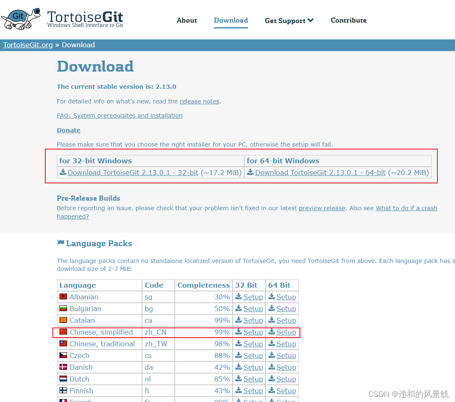Click the Chinese simplified flag icon
Viewport: 455px width, 402px height.
(x=63, y=332)
